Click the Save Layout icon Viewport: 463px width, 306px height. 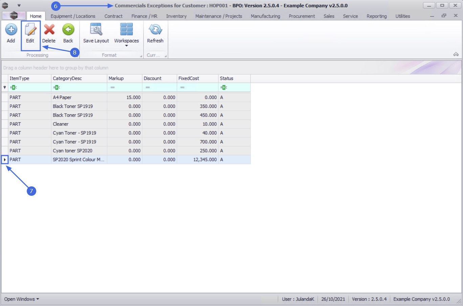96,30
